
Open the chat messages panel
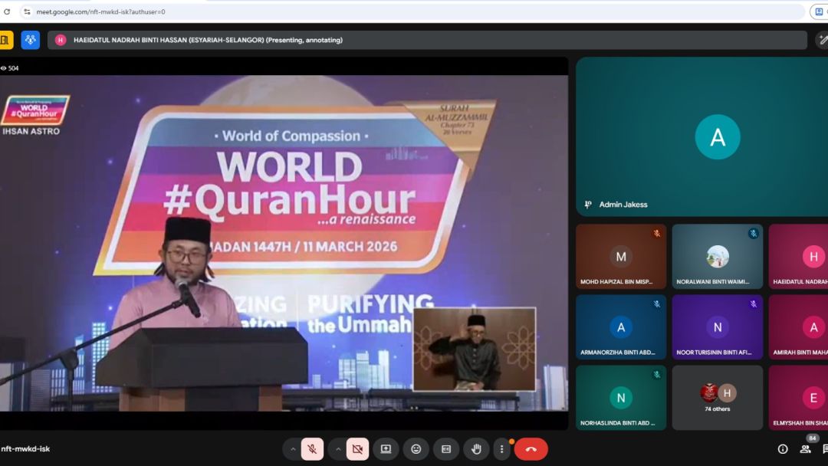825,449
